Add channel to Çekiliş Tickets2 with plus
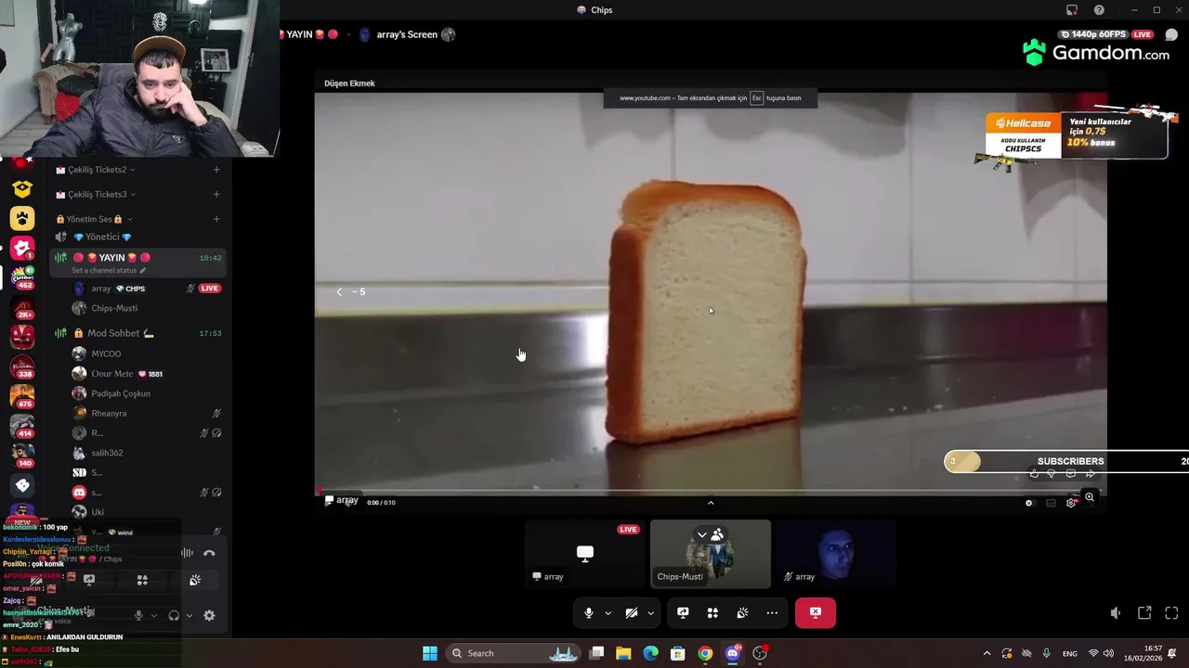 pyautogui.click(x=216, y=170)
